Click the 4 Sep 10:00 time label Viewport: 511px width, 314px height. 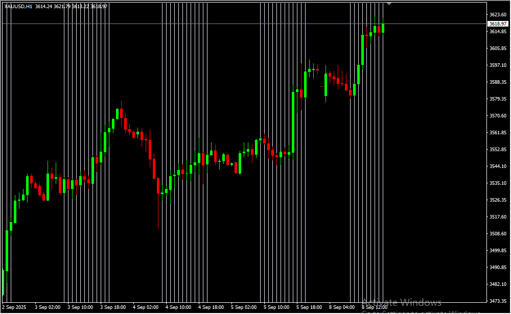click(178, 307)
